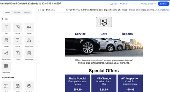Choose the Button block icon
170x92 pixels.
(x=29, y=27)
